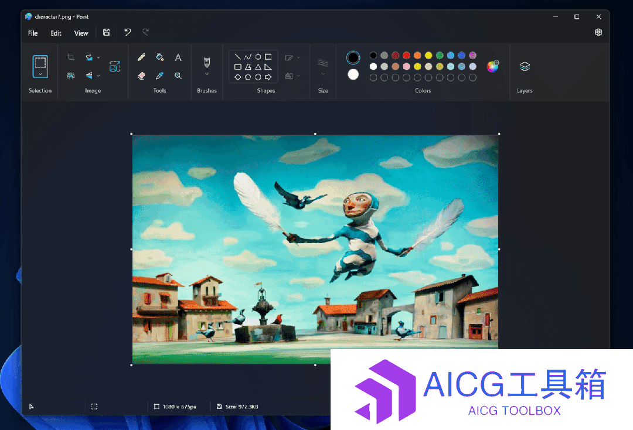Click the character7.png - Paint window title
Viewport: 633px width, 430px height.
(62, 16)
